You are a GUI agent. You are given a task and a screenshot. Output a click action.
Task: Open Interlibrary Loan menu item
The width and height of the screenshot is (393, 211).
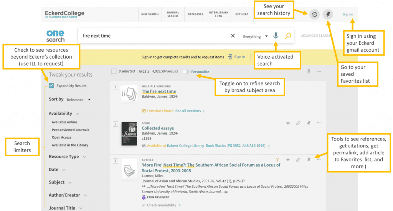click(x=218, y=14)
